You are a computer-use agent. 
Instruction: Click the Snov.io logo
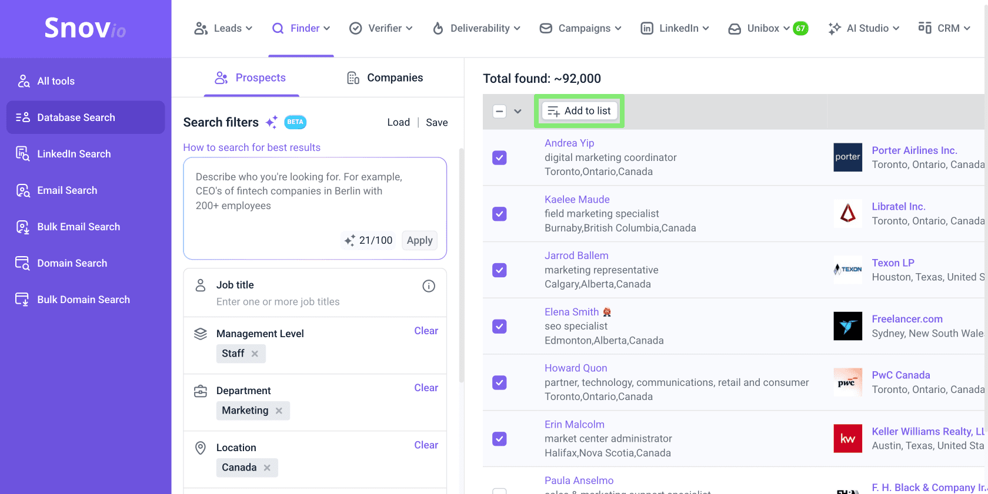pyautogui.click(x=85, y=28)
